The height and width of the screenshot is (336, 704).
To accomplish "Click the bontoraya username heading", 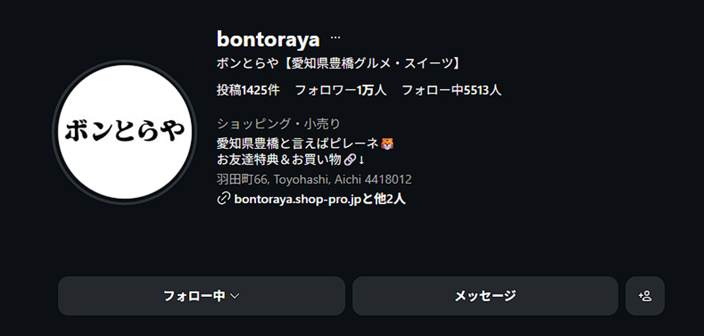I will [268, 39].
